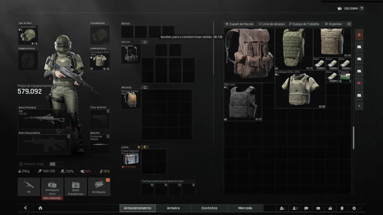Image resolution: width=383 pixels, height=215 pixels.
Task: Click the info icon beside Mostrar Traje
Action: (x=21, y=164)
